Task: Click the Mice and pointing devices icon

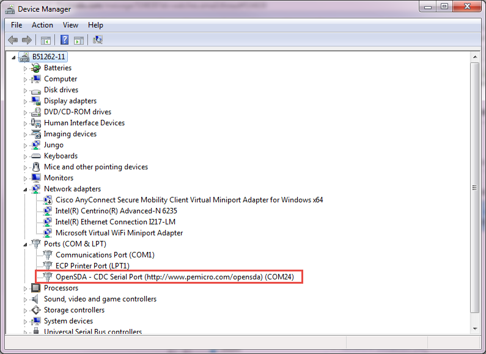Action: pos(36,167)
